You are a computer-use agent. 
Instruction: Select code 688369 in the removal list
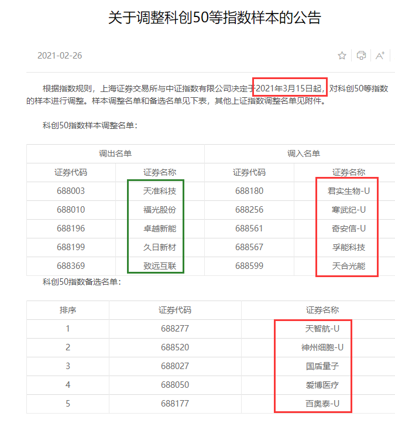pyautogui.click(x=71, y=266)
